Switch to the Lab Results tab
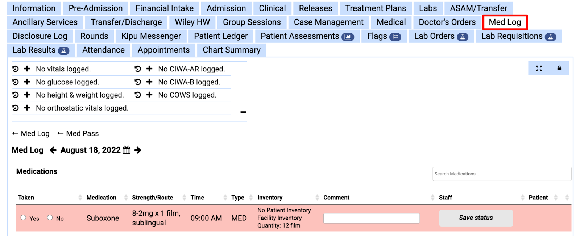The width and height of the screenshot is (580, 236). (x=41, y=50)
